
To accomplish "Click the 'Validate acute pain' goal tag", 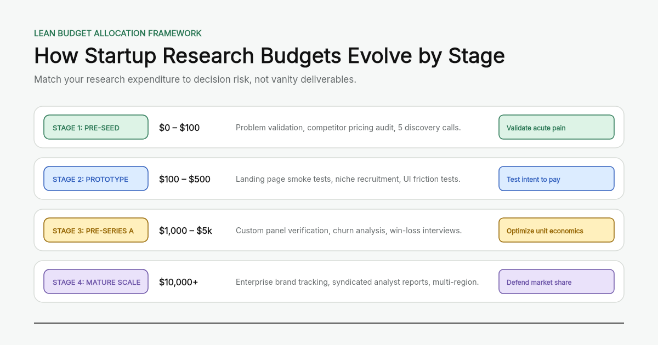I will (x=557, y=127).
